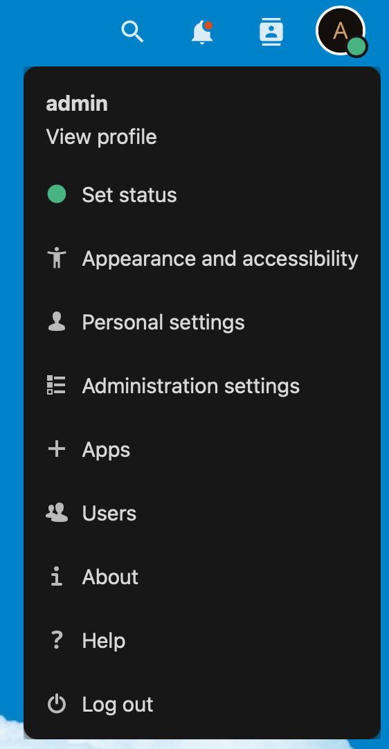389x749 pixels.
Task: Open the About menu entry
Action: (x=201, y=577)
